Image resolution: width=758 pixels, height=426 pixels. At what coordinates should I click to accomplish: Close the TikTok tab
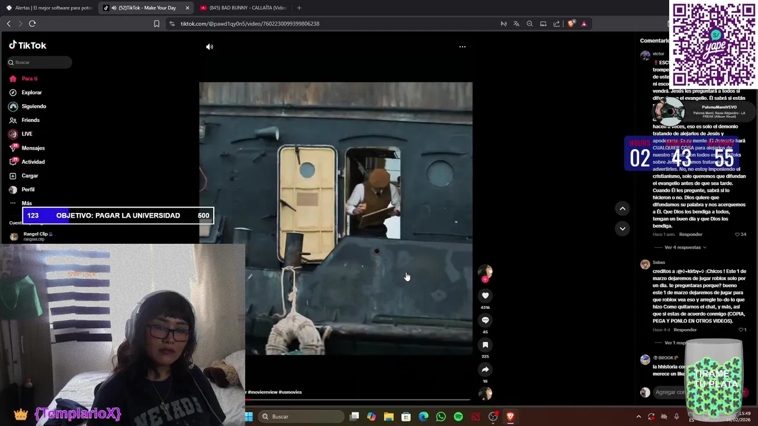[x=188, y=8]
